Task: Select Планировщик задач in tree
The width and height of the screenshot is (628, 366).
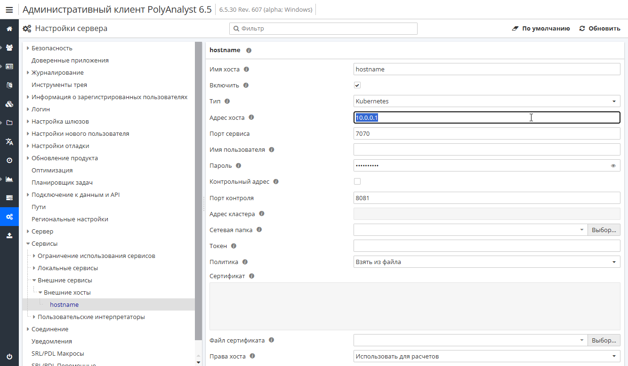Action: (x=62, y=182)
